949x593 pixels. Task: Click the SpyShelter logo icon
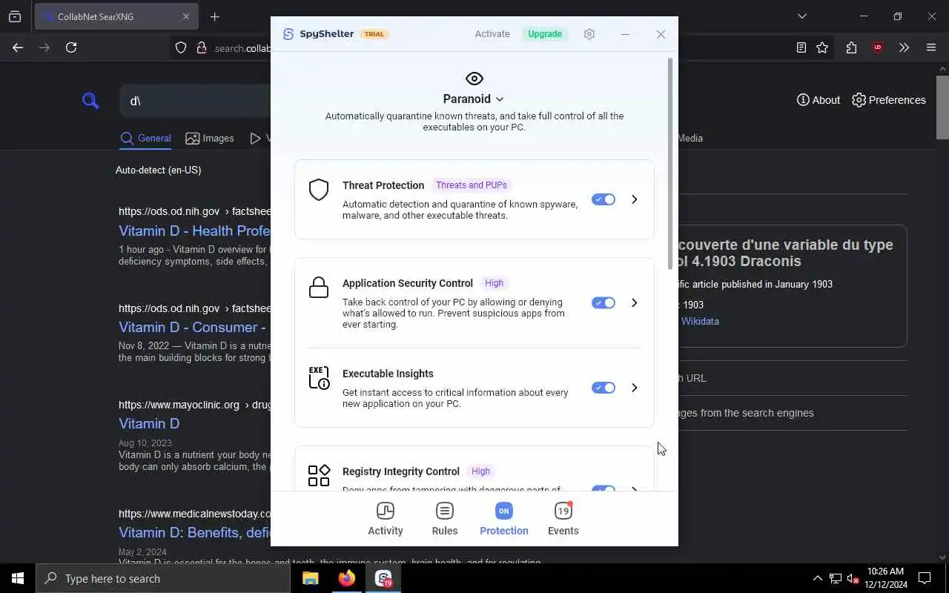pyautogui.click(x=288, y=34)
